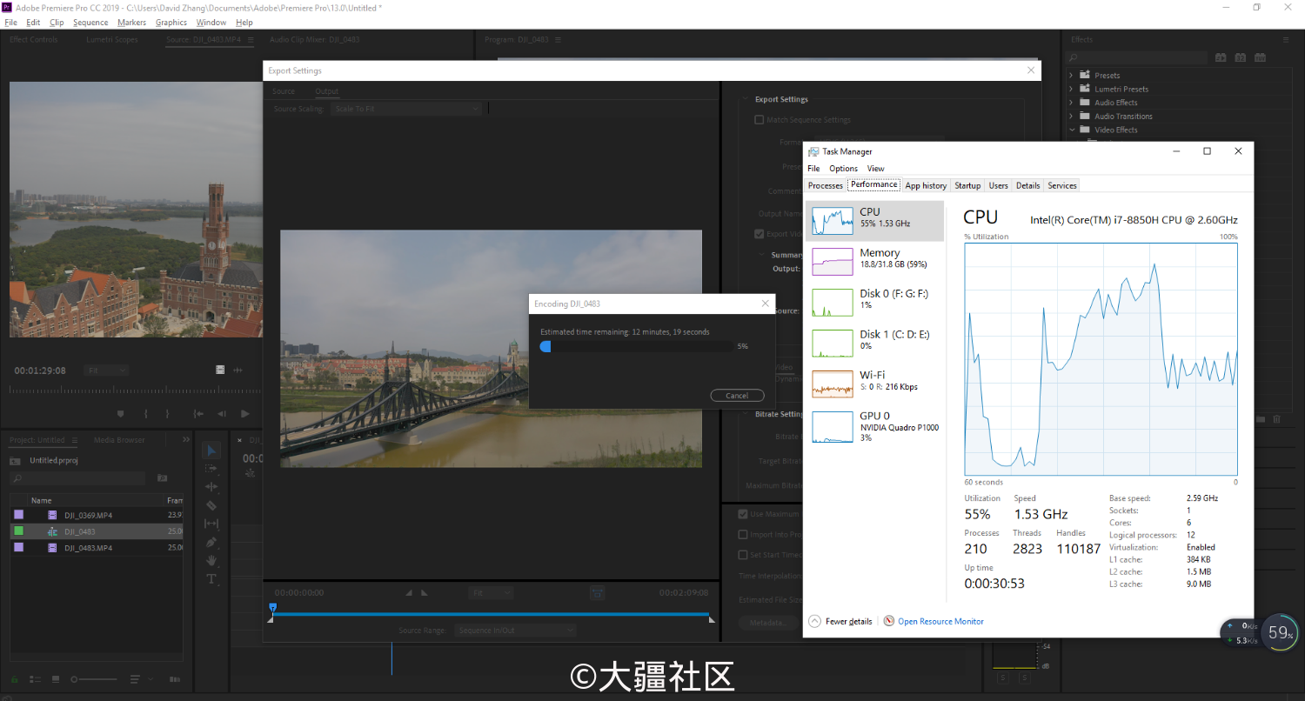
Task: Select the Track Select Forward tool
Action: 211,468
